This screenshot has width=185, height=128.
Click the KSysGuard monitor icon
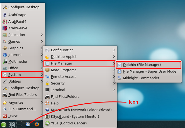pos(47,117)
